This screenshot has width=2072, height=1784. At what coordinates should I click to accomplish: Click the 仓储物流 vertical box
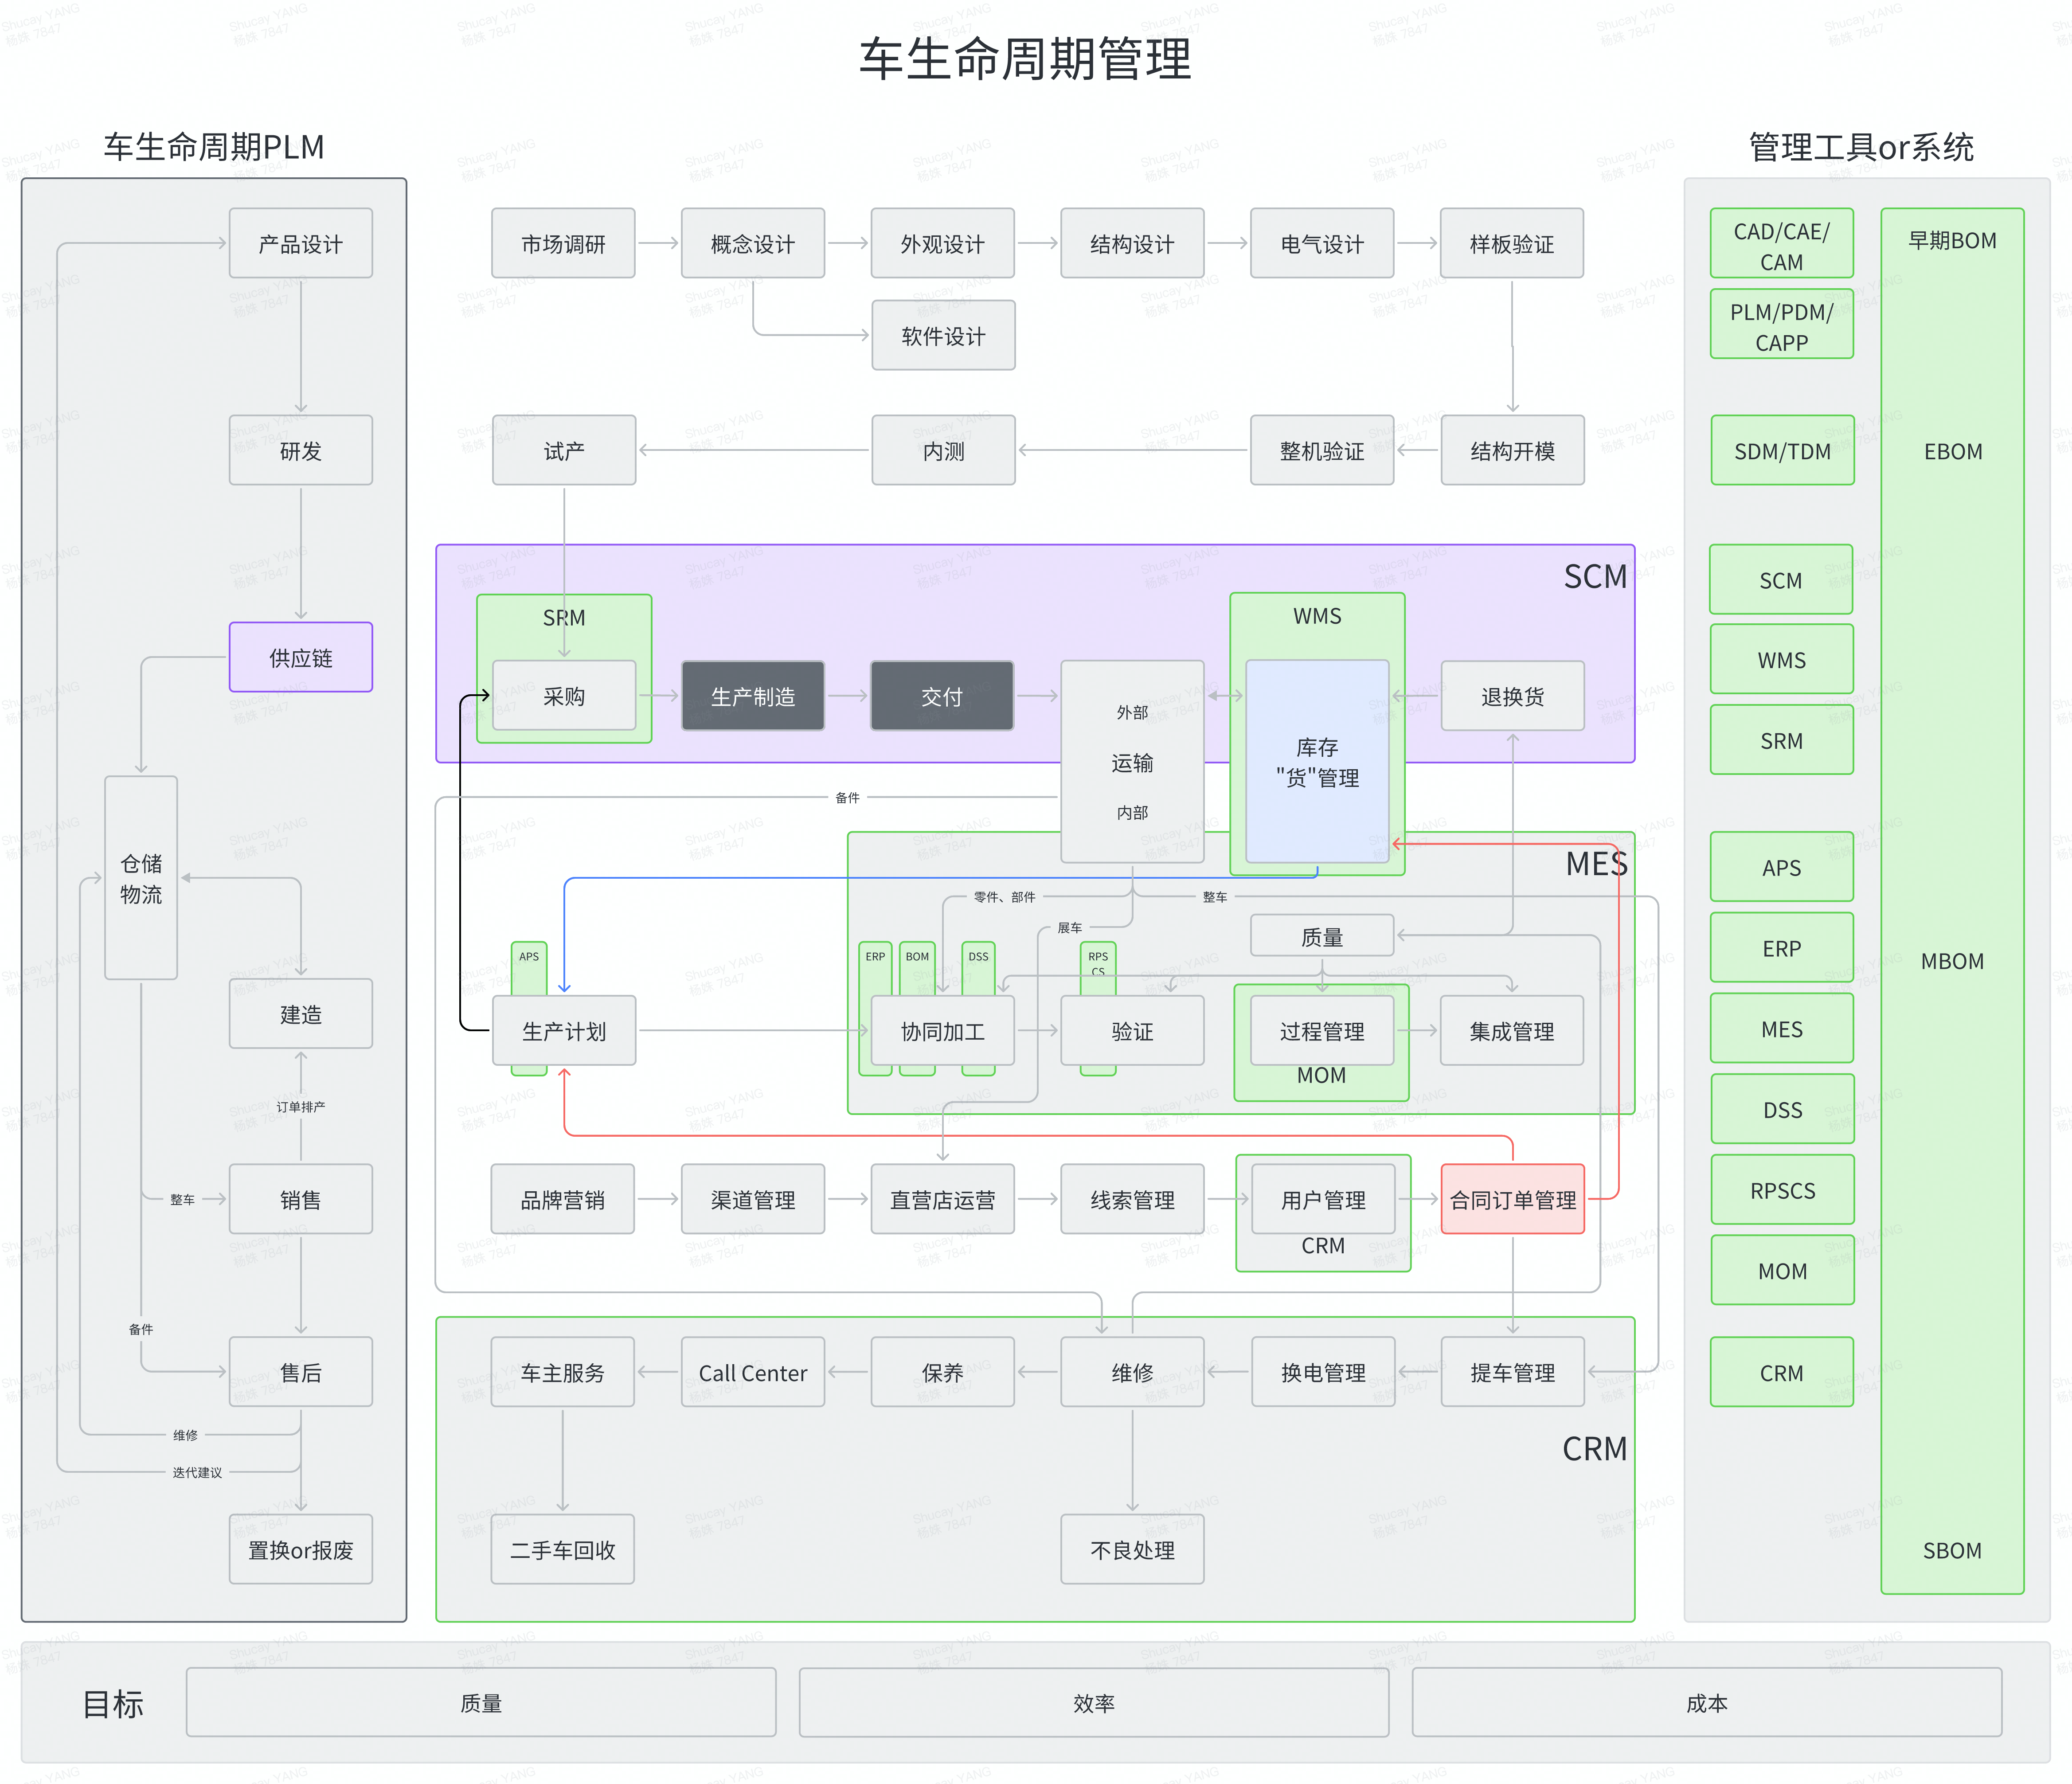click(141, 877)
